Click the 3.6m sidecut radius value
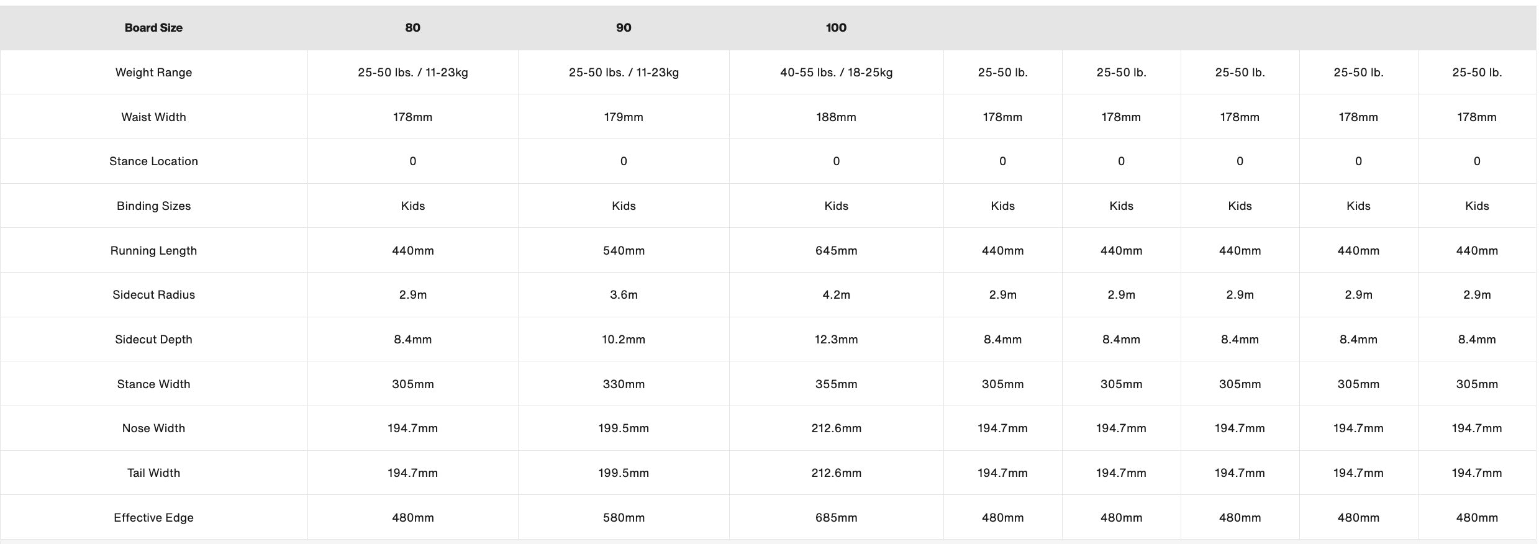This screenshot has width=1539, height=544. [x=624, y=295]
